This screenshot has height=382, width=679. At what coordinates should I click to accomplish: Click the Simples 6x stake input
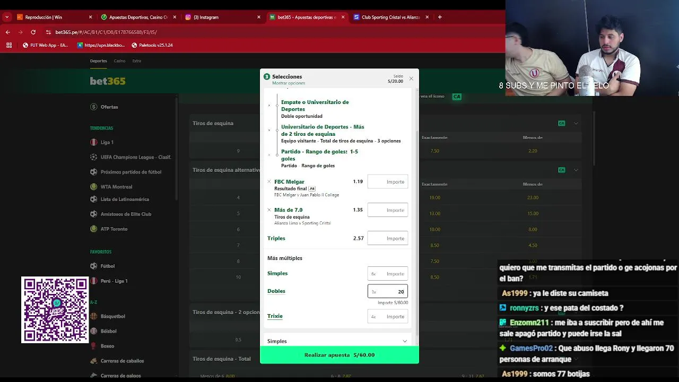388,274
